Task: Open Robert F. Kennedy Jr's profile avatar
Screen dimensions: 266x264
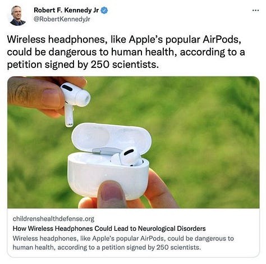Action: tap(18, 16)
